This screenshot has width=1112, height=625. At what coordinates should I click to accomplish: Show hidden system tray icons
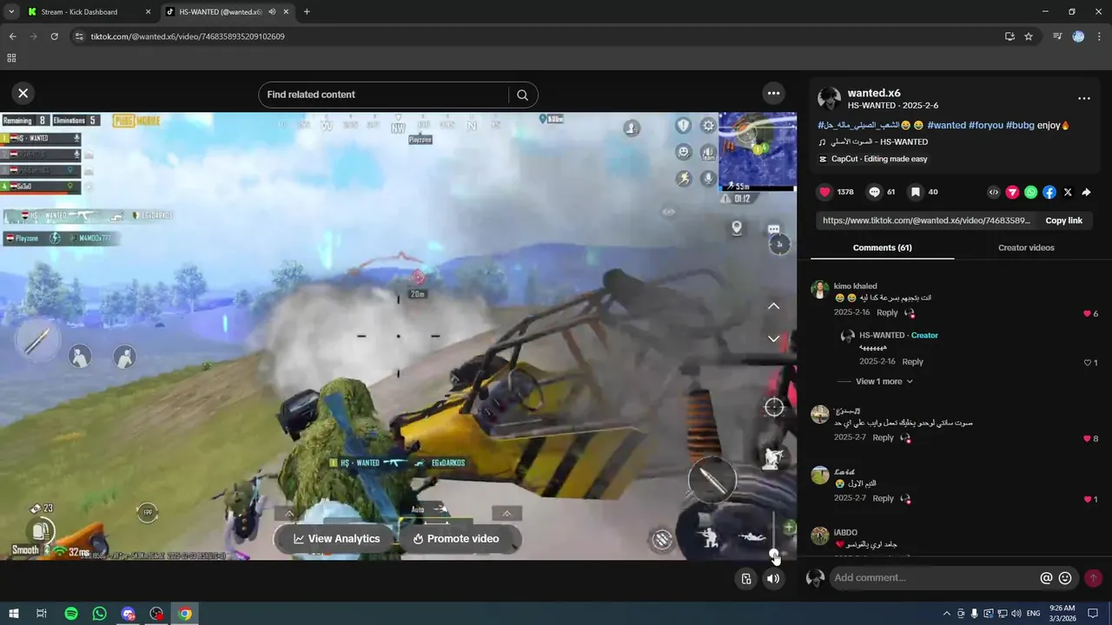[x=946, y=614]
